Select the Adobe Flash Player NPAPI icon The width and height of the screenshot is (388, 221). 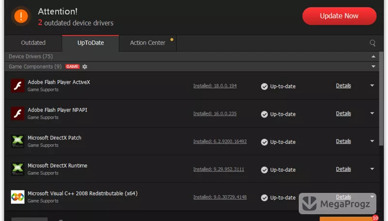(x=17, y=113)
